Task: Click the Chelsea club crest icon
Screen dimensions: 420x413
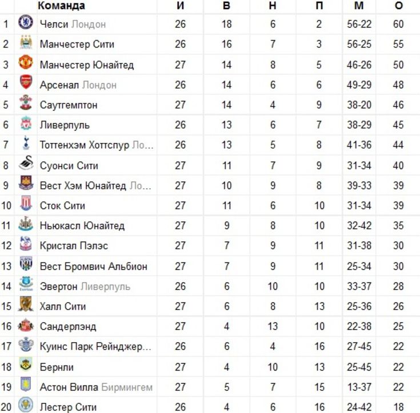Action: coord(26,22)
